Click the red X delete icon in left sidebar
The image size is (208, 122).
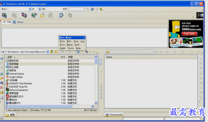(2, 87)
